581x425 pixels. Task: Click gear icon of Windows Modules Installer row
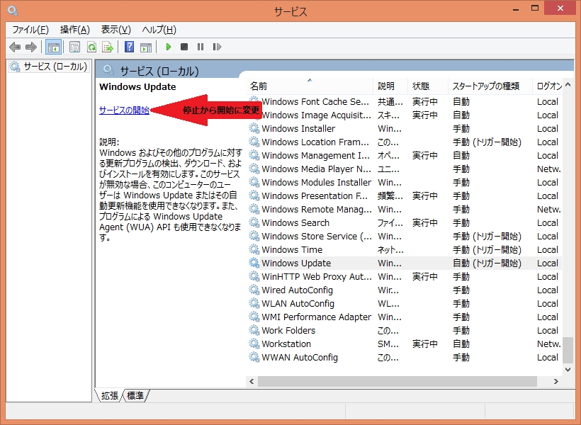pos(254,182)
